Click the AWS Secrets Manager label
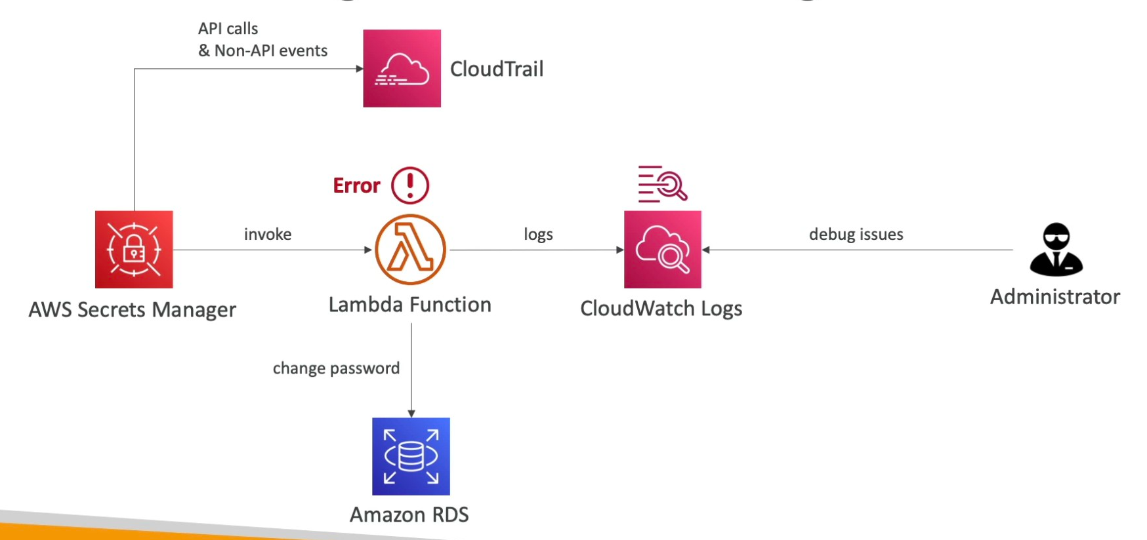Image resolution: width=1147 pixels, height=540 pixels. tap(132, 309)
